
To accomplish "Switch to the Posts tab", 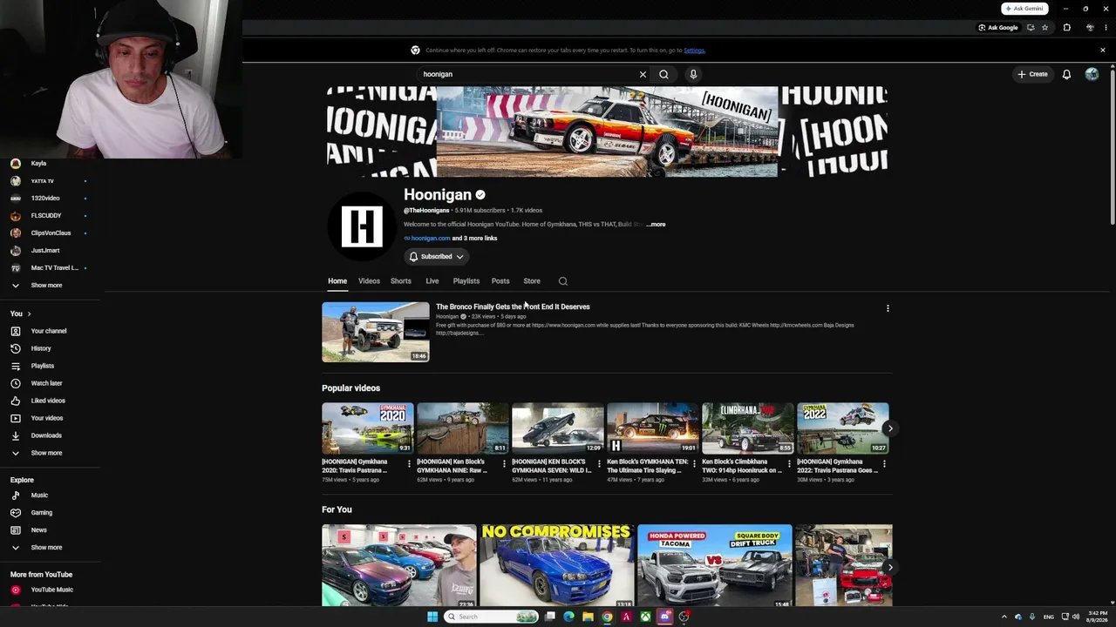I will 500,281.
